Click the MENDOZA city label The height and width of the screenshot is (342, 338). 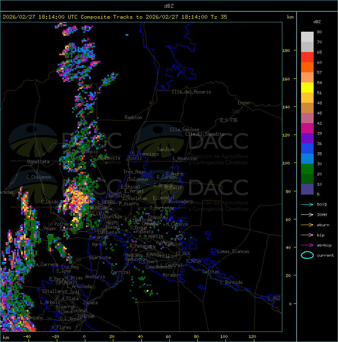coord(99,207)
